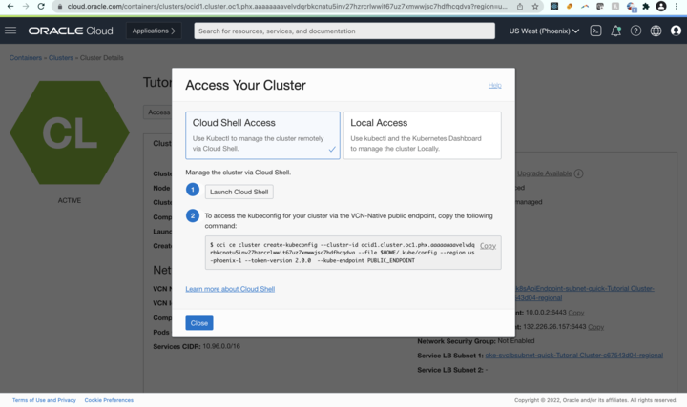Go back with browser back arrow

10,6
